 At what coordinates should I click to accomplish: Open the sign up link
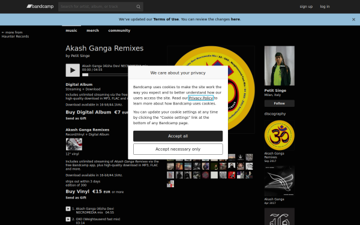306,7
